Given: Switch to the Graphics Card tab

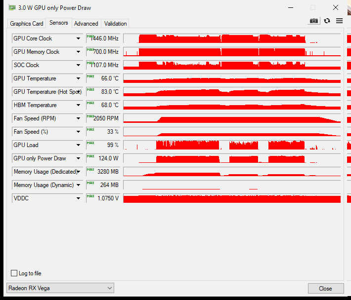Looking at the screenshot, I should (x=26, y=24).
